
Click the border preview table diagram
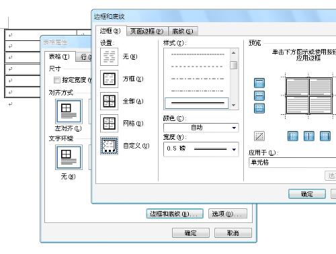[x=308, y=95]
